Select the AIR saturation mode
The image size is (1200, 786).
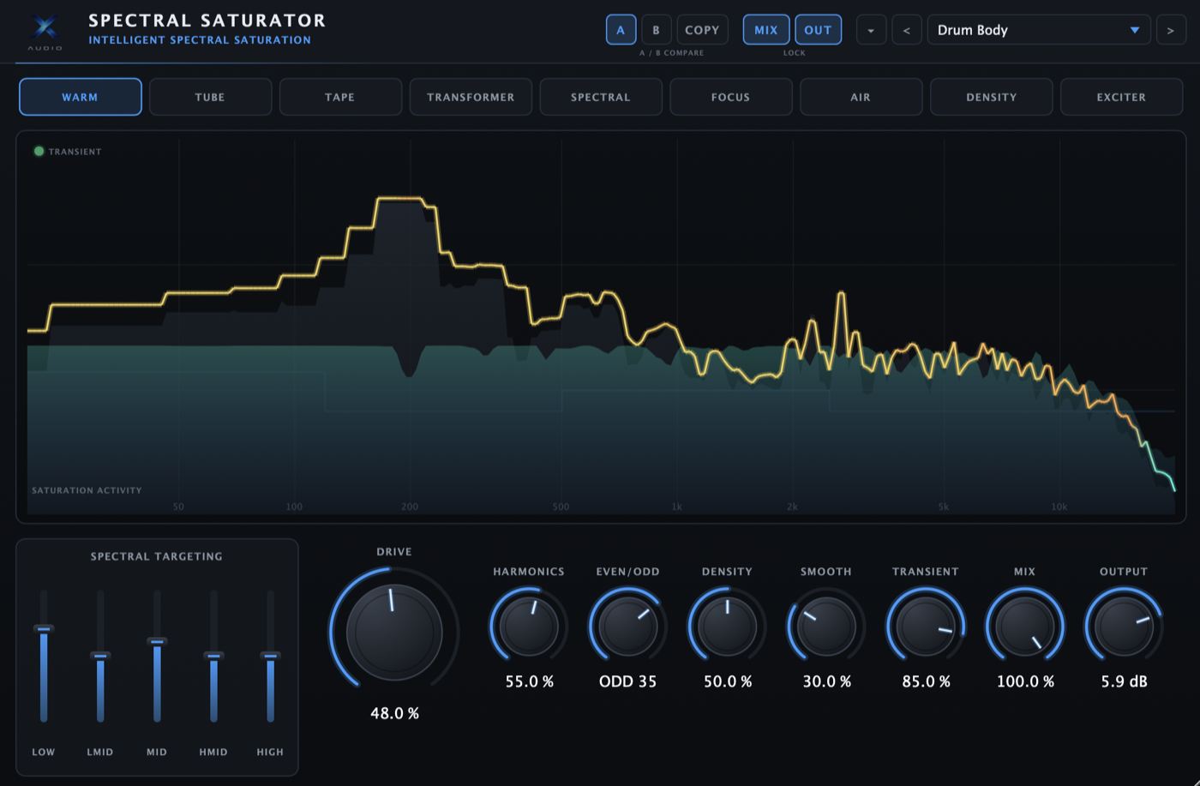coord(861,97)
